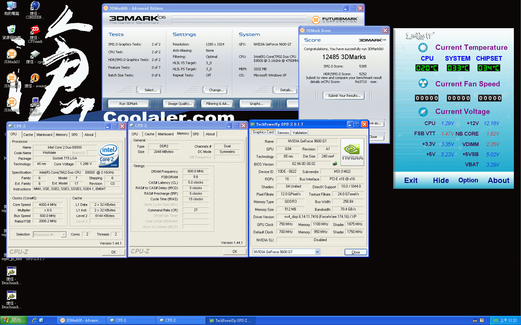Activate 3DMark06 taskbar button
The height and width of the screenshot is (325, 521).
point(81,320)
